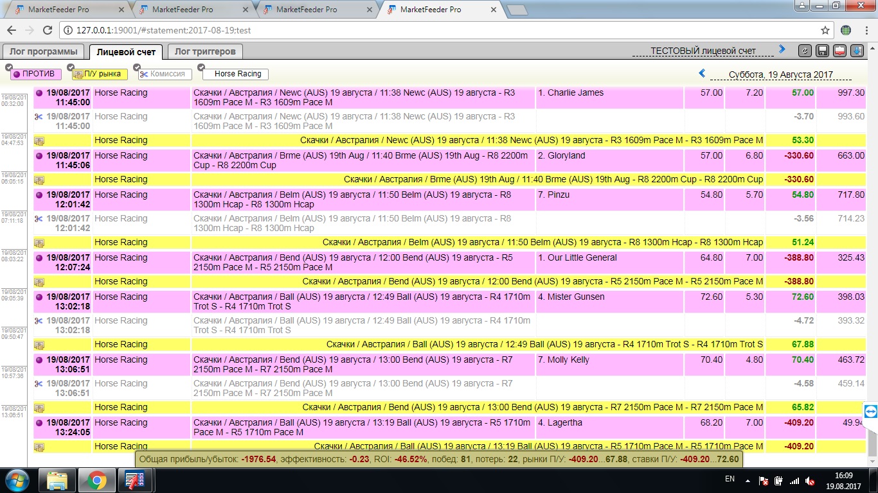Open the ТЕСТОВЫЙ лицевой счет account selector
The height and width of the screenshot is (493, 878).
coord(703,51)
